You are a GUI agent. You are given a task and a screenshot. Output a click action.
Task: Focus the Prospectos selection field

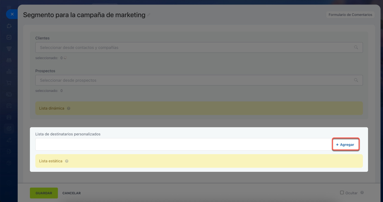[199, 80]
